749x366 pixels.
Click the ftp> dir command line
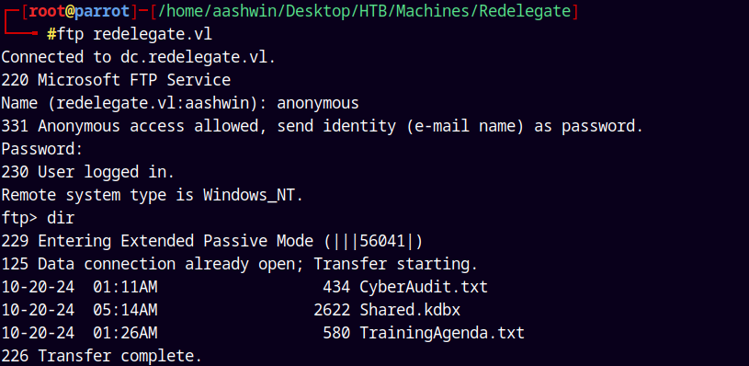[x=39, y=218]
